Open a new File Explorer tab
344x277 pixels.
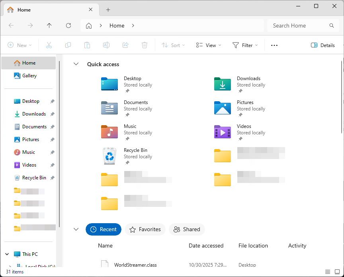tap(108, 10)
